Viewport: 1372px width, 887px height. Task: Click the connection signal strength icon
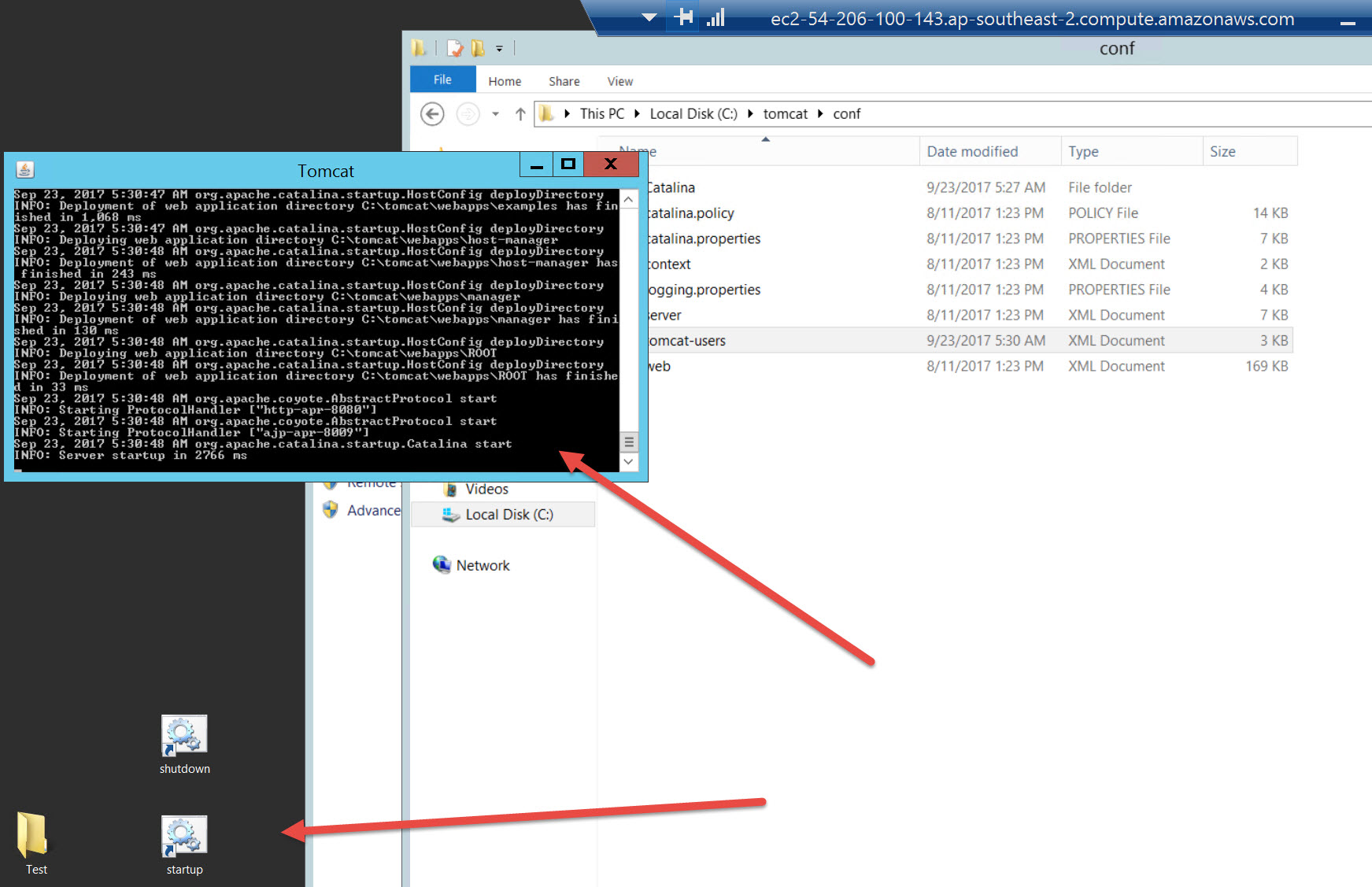point(716,18)
